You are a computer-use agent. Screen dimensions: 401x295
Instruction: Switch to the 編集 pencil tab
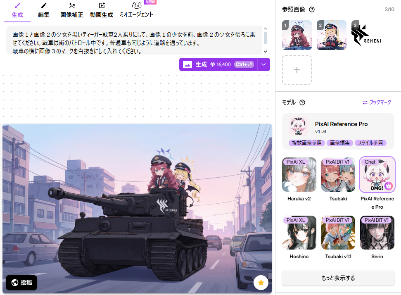coord(44,10)
